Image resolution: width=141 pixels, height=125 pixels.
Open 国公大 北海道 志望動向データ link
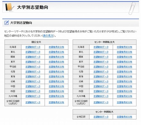33,47
